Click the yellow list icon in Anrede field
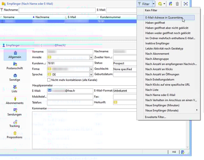 point(49,57)
